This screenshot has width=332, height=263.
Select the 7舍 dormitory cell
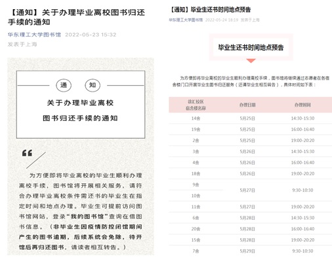click(x=196, y=251)
